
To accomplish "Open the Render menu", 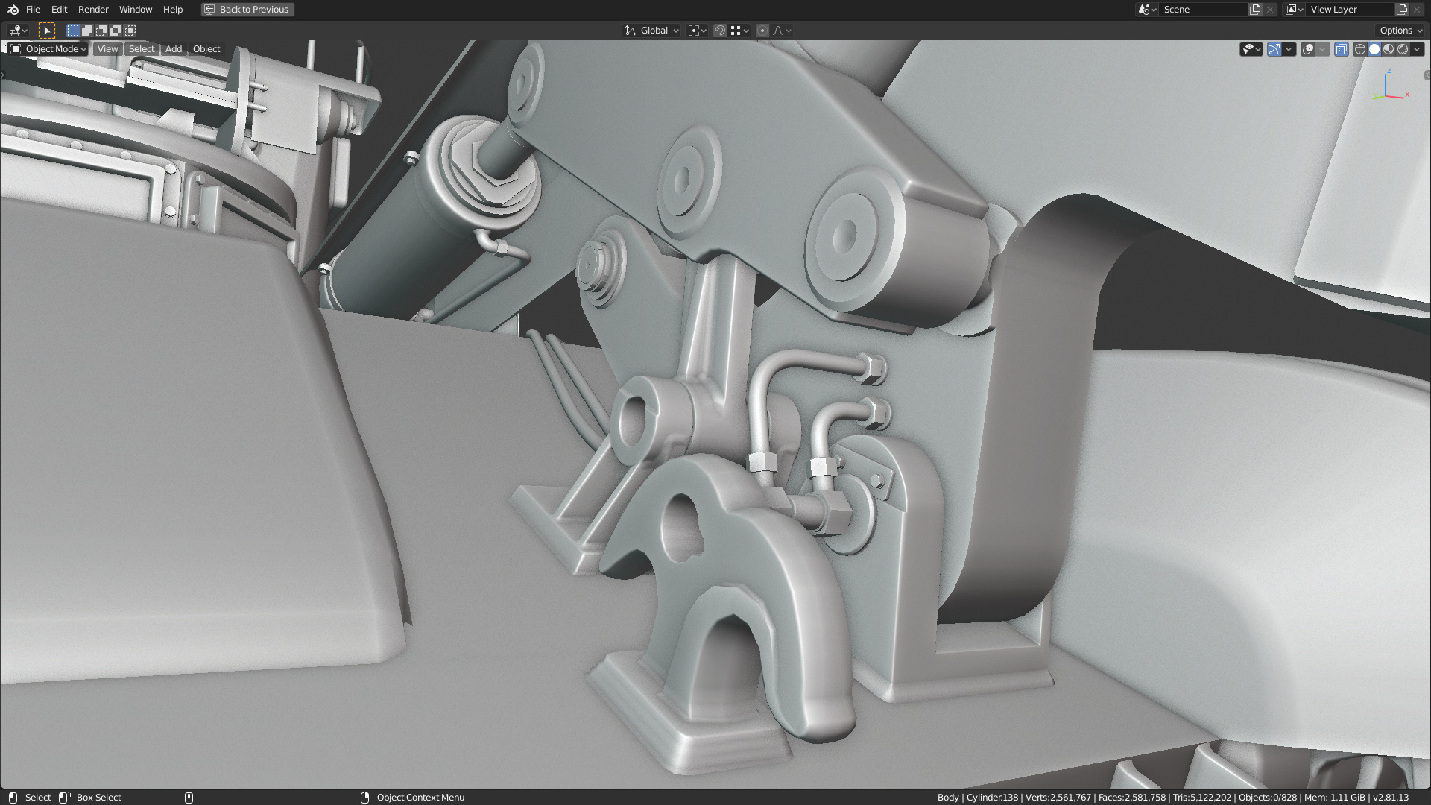I will [93, 10].
